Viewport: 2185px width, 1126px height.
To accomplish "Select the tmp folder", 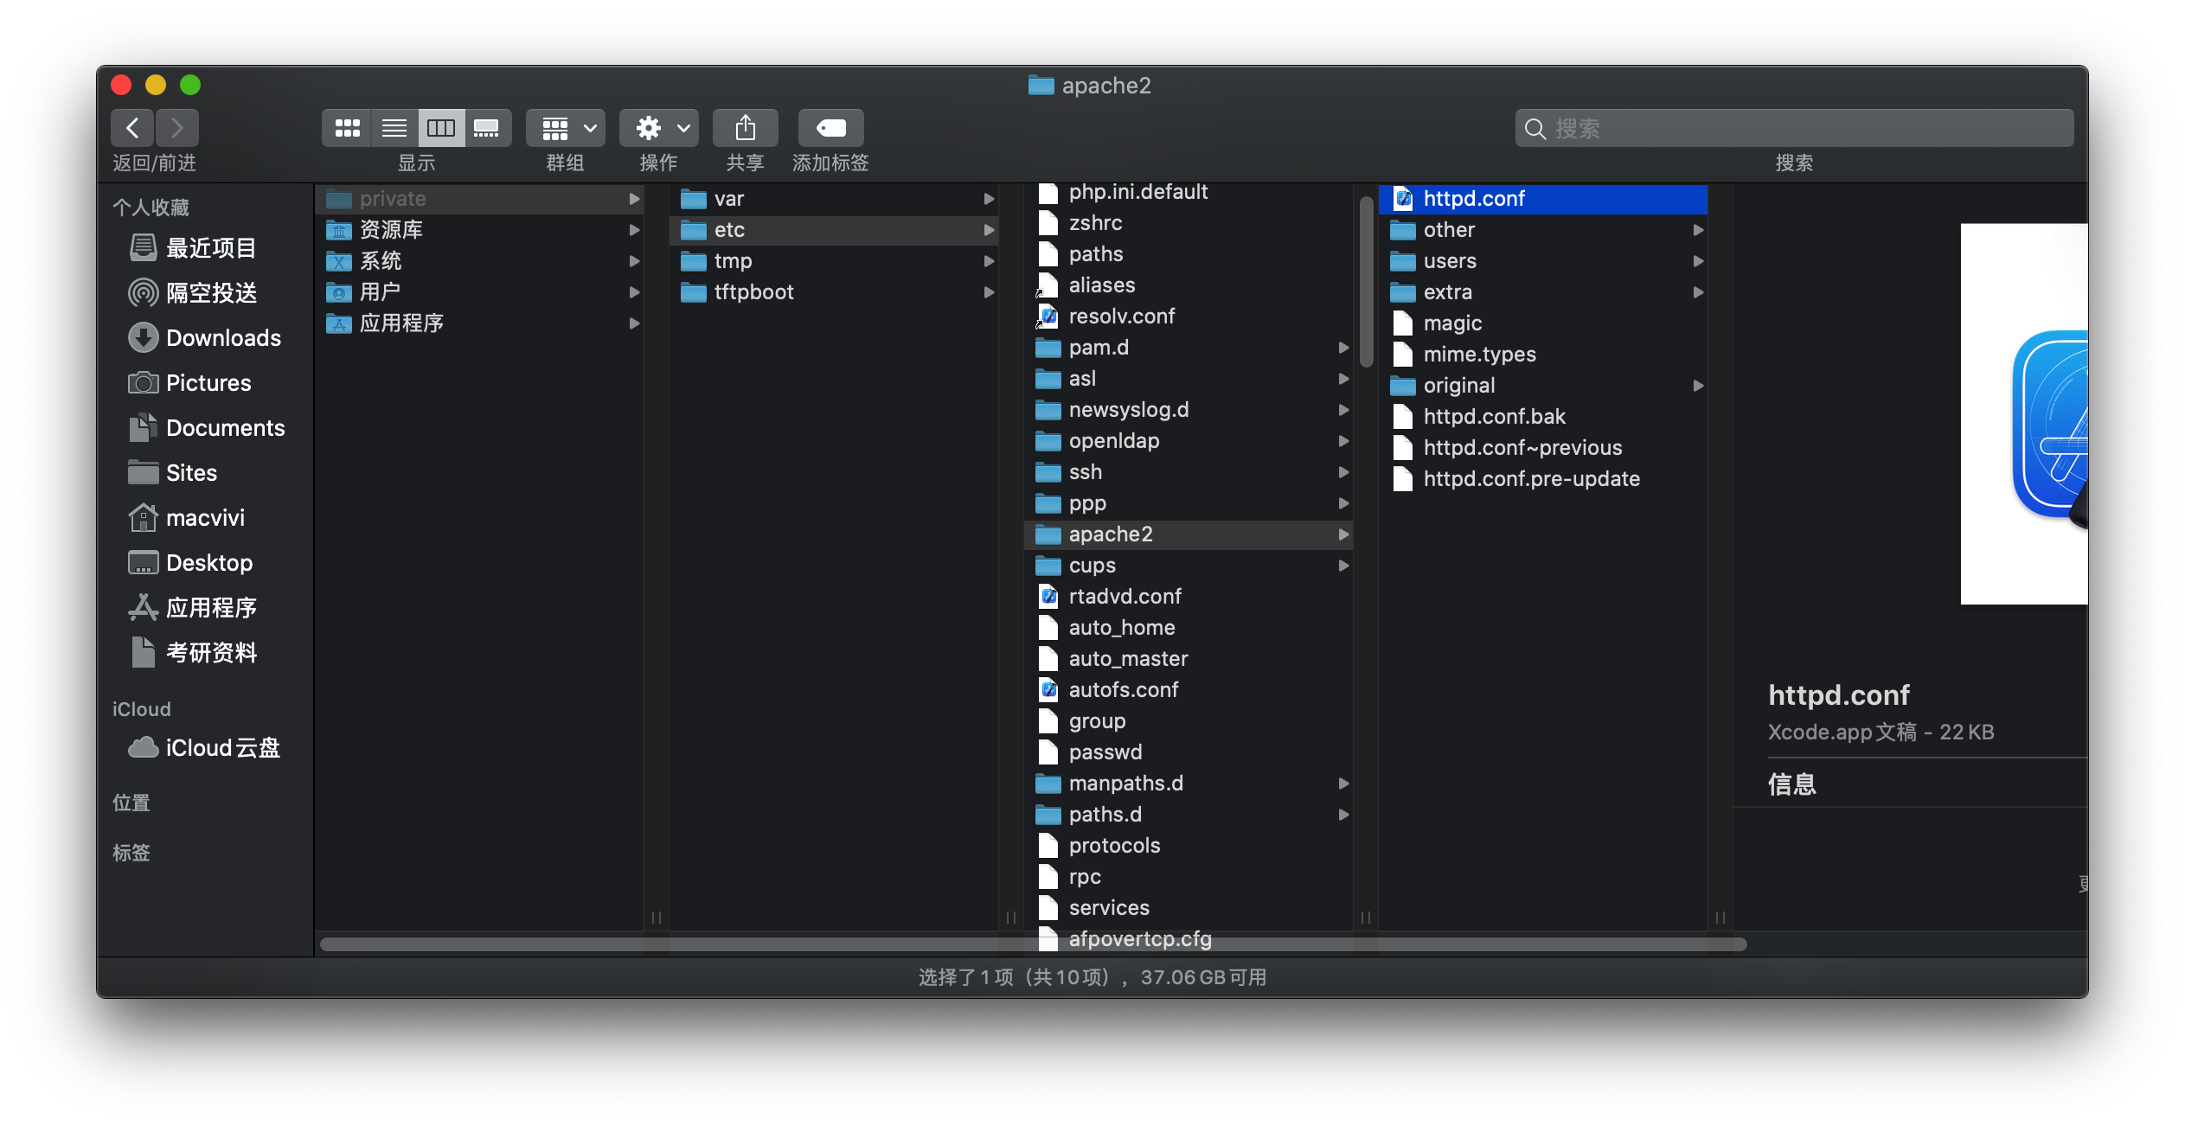I will (733, 261).
